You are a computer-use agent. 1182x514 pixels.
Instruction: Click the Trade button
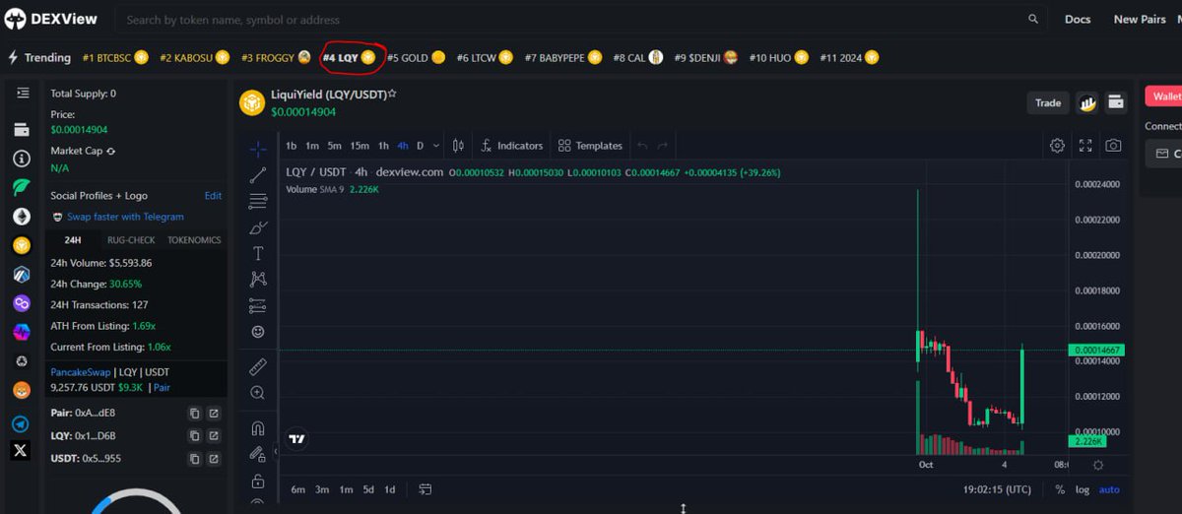(x=1048, y=102)
